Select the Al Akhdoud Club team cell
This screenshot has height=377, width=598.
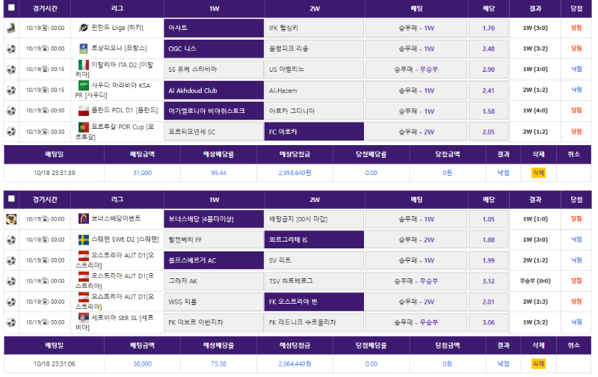pos(214,91)
